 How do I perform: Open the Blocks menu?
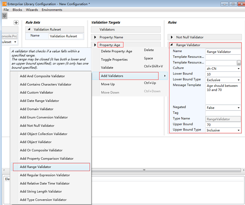(17, 10)
